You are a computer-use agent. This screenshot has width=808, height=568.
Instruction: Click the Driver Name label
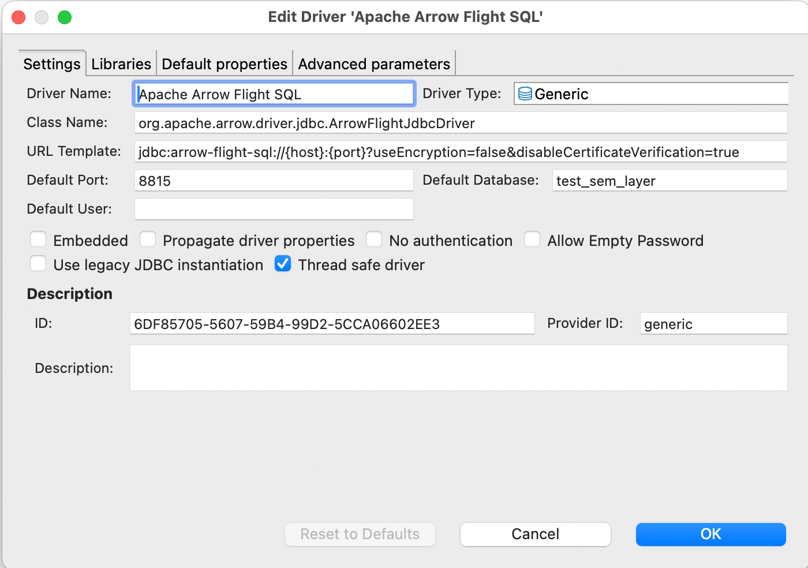69,94
